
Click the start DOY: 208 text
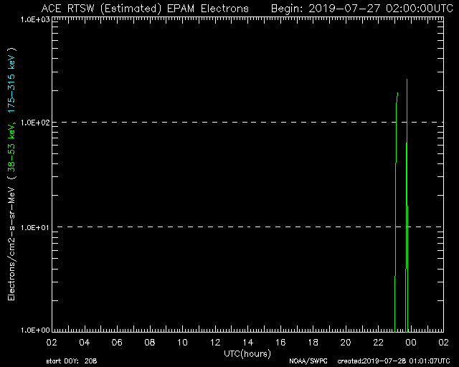click(70, 361)
